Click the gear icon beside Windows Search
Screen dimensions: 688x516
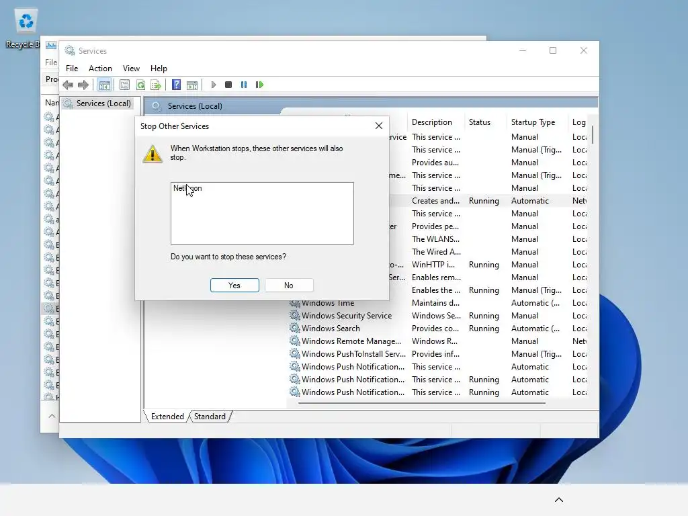(295, 328)
